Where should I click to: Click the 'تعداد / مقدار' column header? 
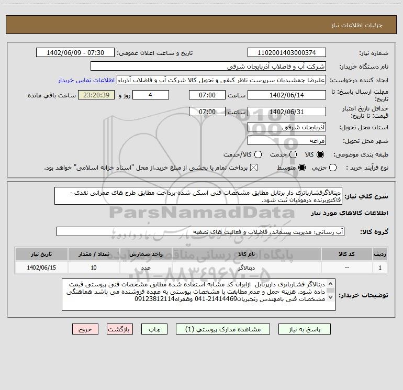tap(94, 254)
